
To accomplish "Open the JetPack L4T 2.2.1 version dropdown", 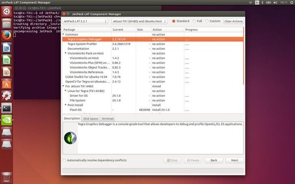I will point(85,21).
